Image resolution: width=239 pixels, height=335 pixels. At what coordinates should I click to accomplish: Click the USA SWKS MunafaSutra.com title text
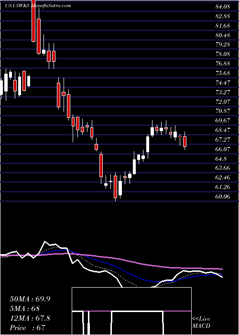pyautogui.click(x=38, y=6)
